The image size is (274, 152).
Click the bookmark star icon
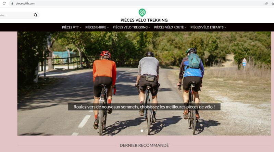[273, 3]
